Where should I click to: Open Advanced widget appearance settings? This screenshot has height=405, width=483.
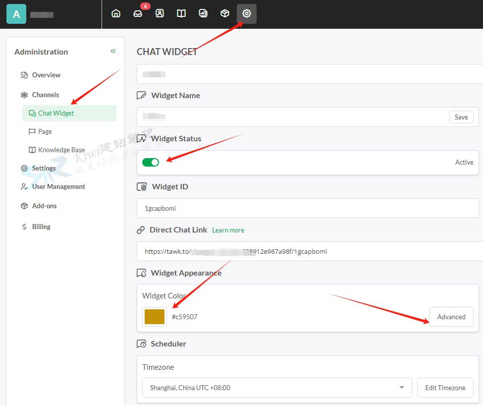tap(451, 317)
